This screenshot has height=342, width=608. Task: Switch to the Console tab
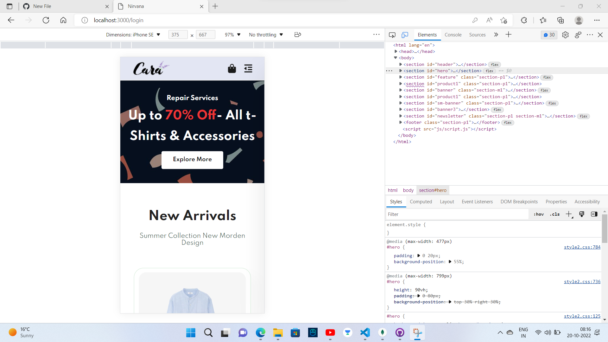tap(453, 35)
